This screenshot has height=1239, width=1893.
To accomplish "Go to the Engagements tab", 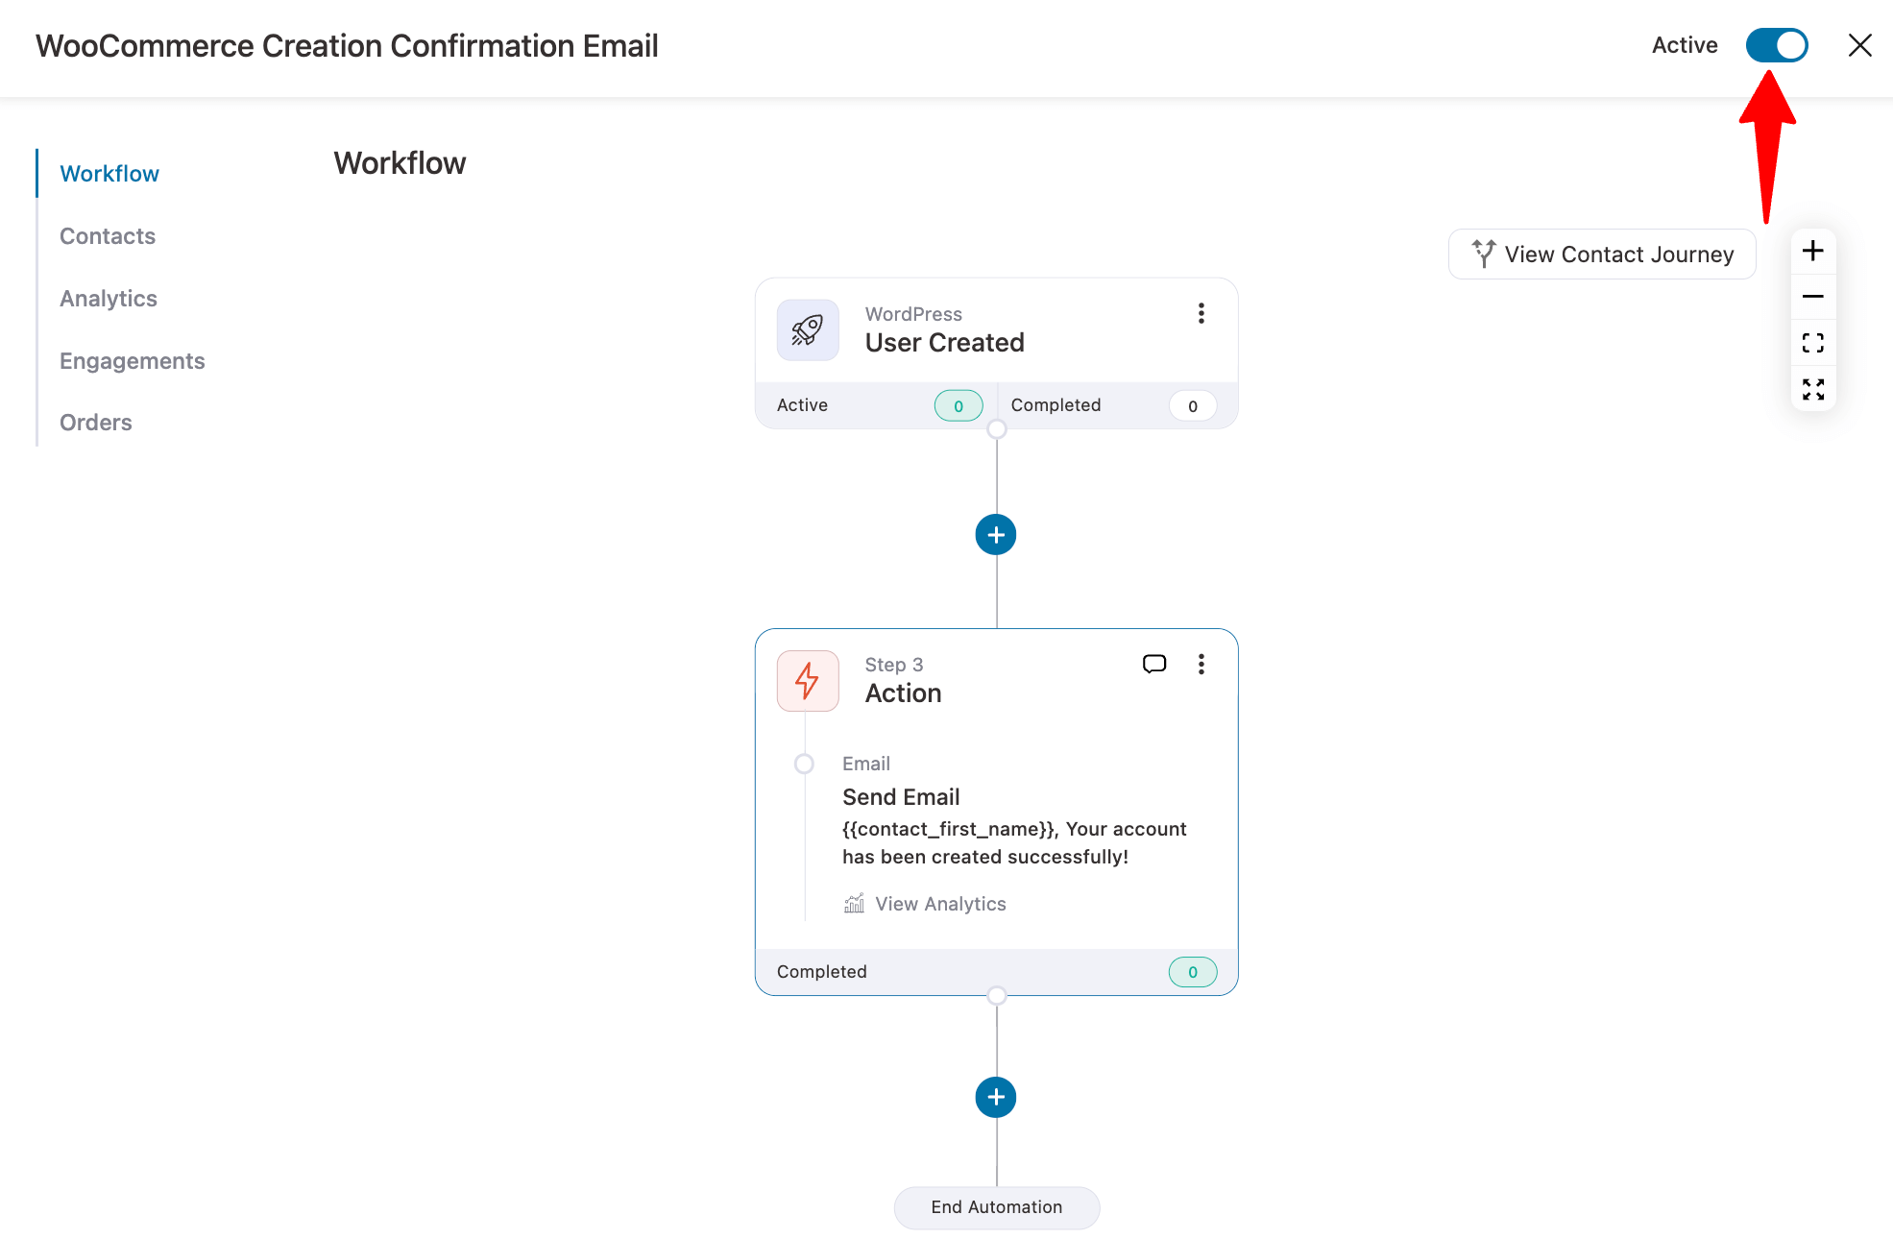I will [133, 361].
